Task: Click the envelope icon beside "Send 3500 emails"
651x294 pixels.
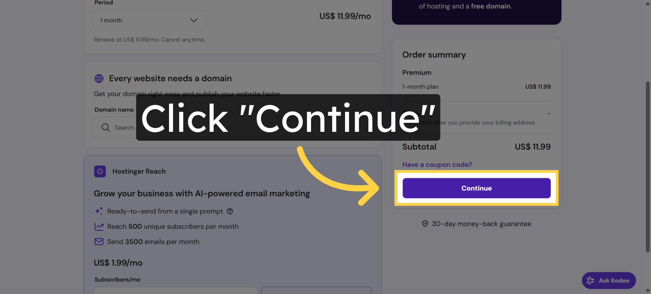Action: [x=99, y=241]
